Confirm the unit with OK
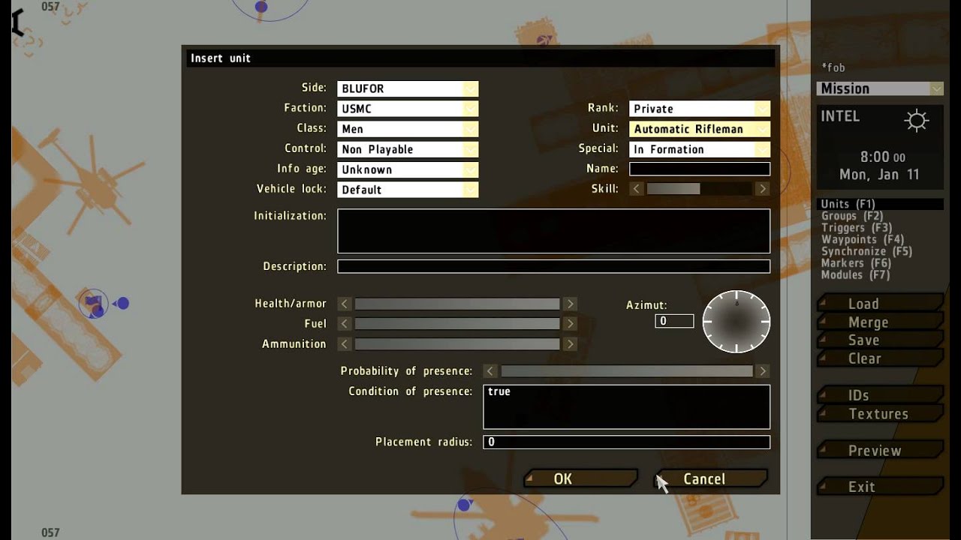Screen dimensions: 961x540 (x=580, y=478)
